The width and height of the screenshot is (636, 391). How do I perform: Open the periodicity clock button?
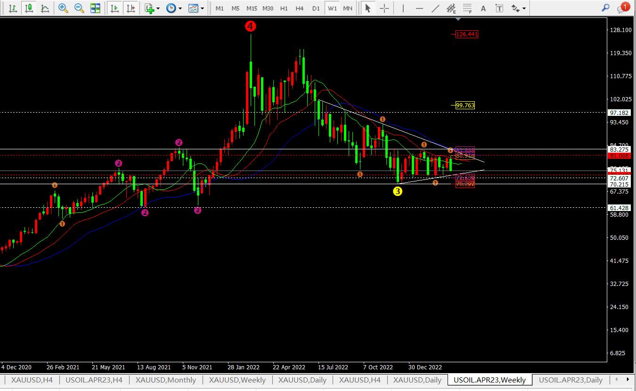[171, 8]
